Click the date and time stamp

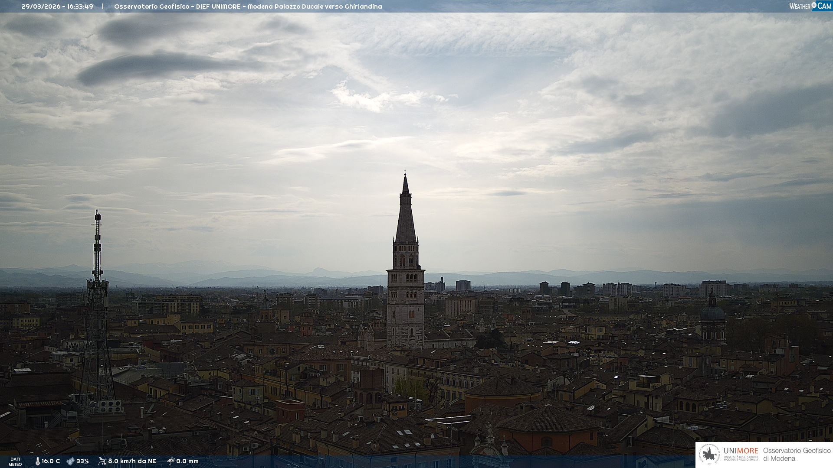(57, 6)
